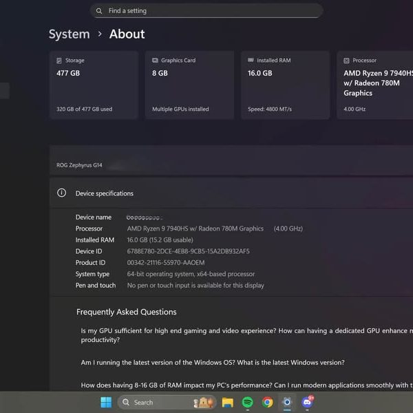
Task: Click the magnifier icon in settings search
Action: tap(99, 11)
